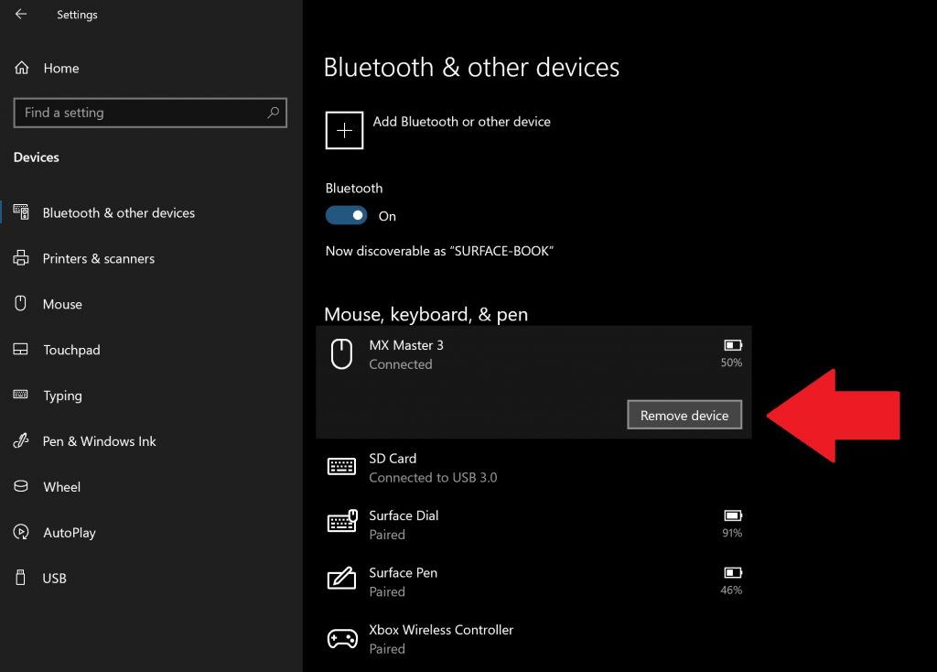937x672 pixels.
Task: Select Wheel in the sidebar
Action: 61,487
